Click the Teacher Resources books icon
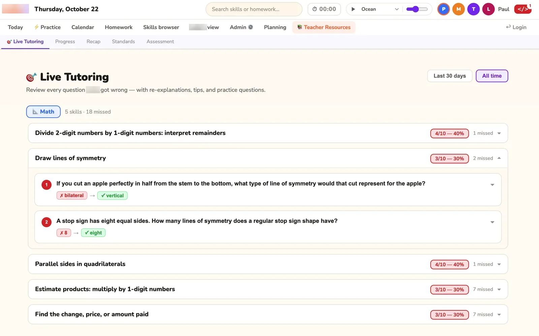539x336 pixels. (299, 27)
